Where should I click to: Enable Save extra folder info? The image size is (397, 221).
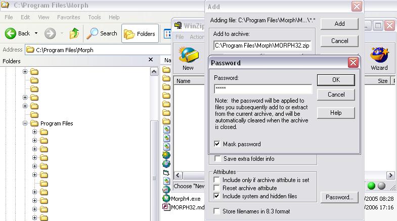click(x=217, y=159)
